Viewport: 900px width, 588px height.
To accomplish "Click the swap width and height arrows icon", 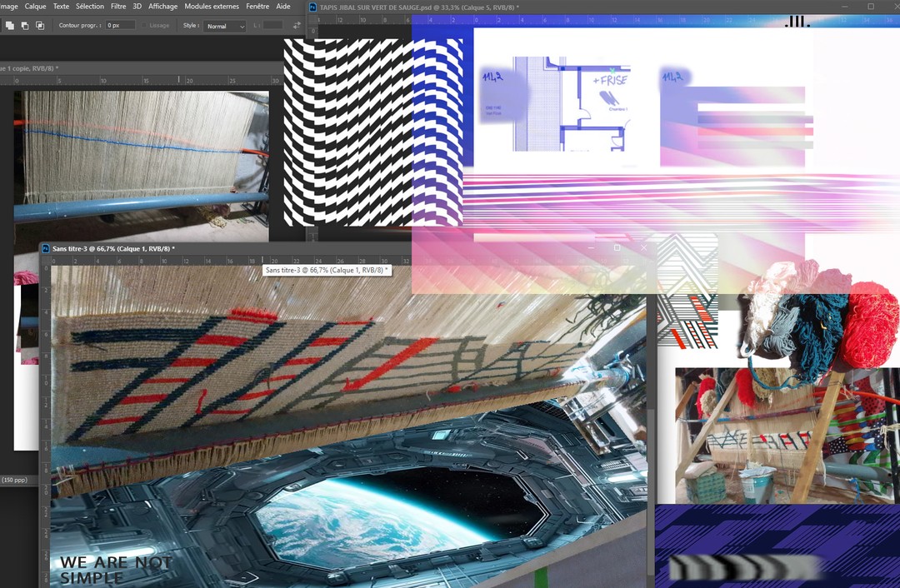I will click(297, 26).
